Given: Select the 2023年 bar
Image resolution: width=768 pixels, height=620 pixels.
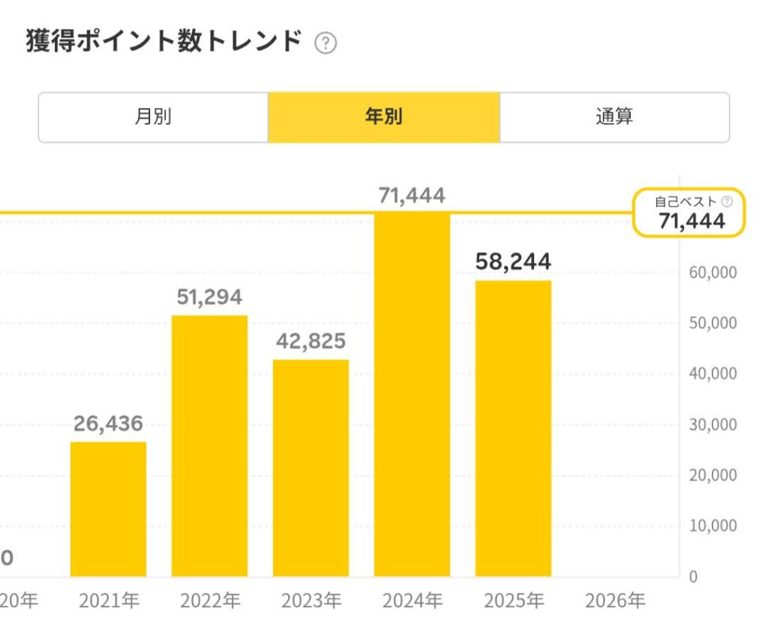Looking at the screenshot, I should tap(311, 468).
